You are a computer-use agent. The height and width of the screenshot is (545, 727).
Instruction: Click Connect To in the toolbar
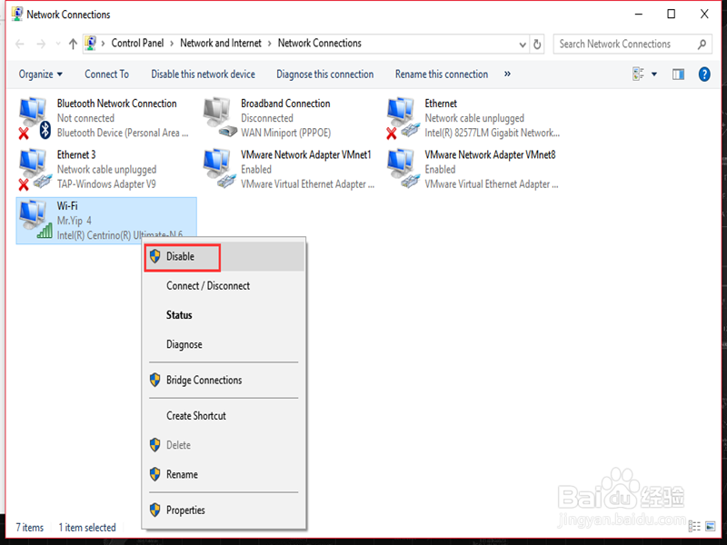point(106,74)
